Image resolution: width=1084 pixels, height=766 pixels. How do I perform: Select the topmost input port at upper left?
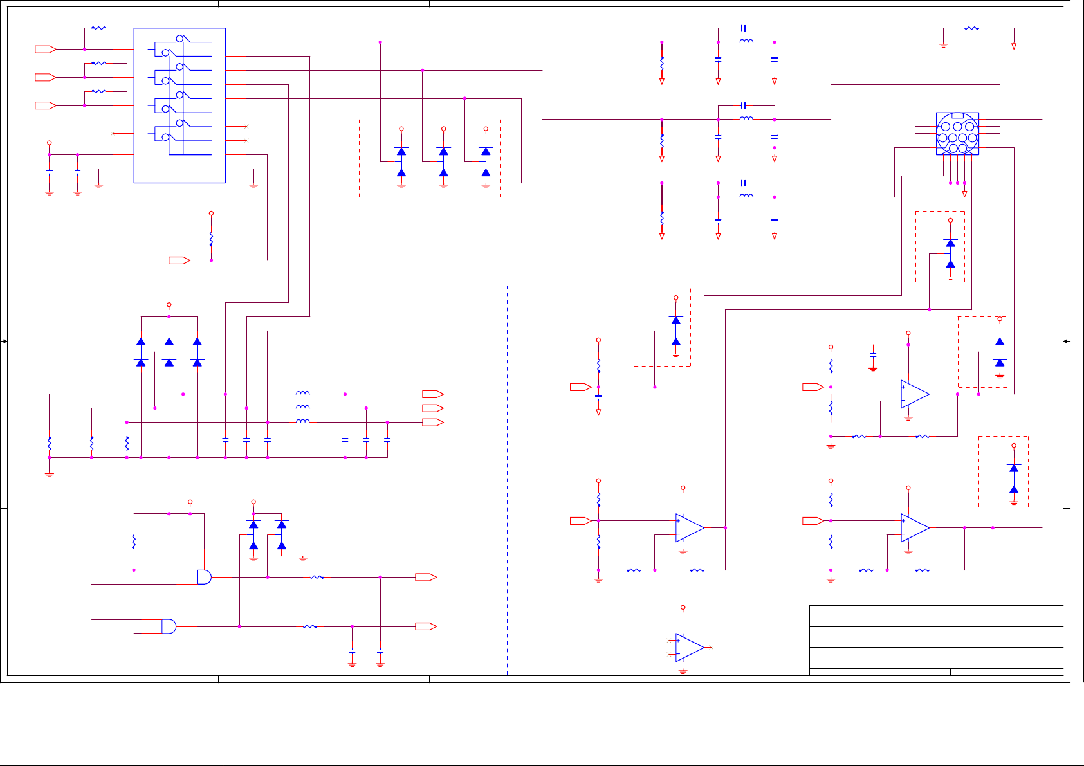46,49
